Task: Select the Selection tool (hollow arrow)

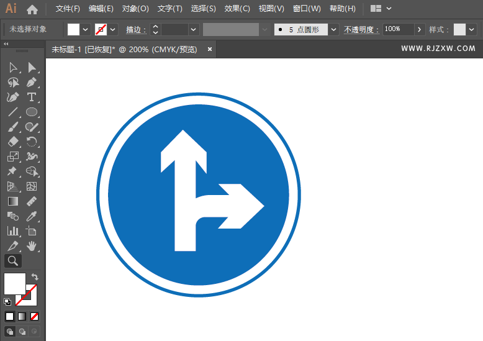Action: pos(13,68)
